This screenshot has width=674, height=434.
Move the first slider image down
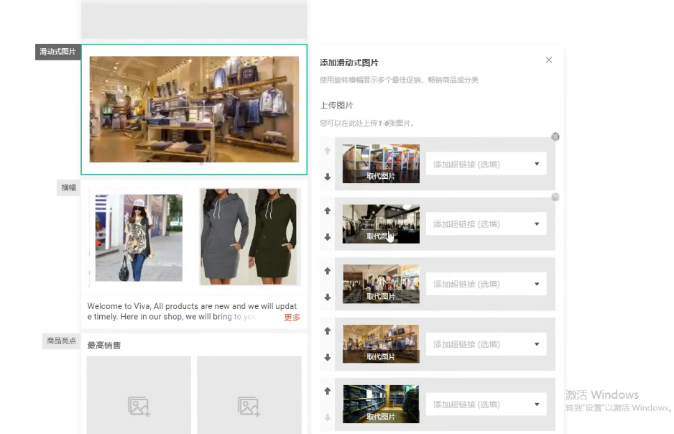[328, 177]
